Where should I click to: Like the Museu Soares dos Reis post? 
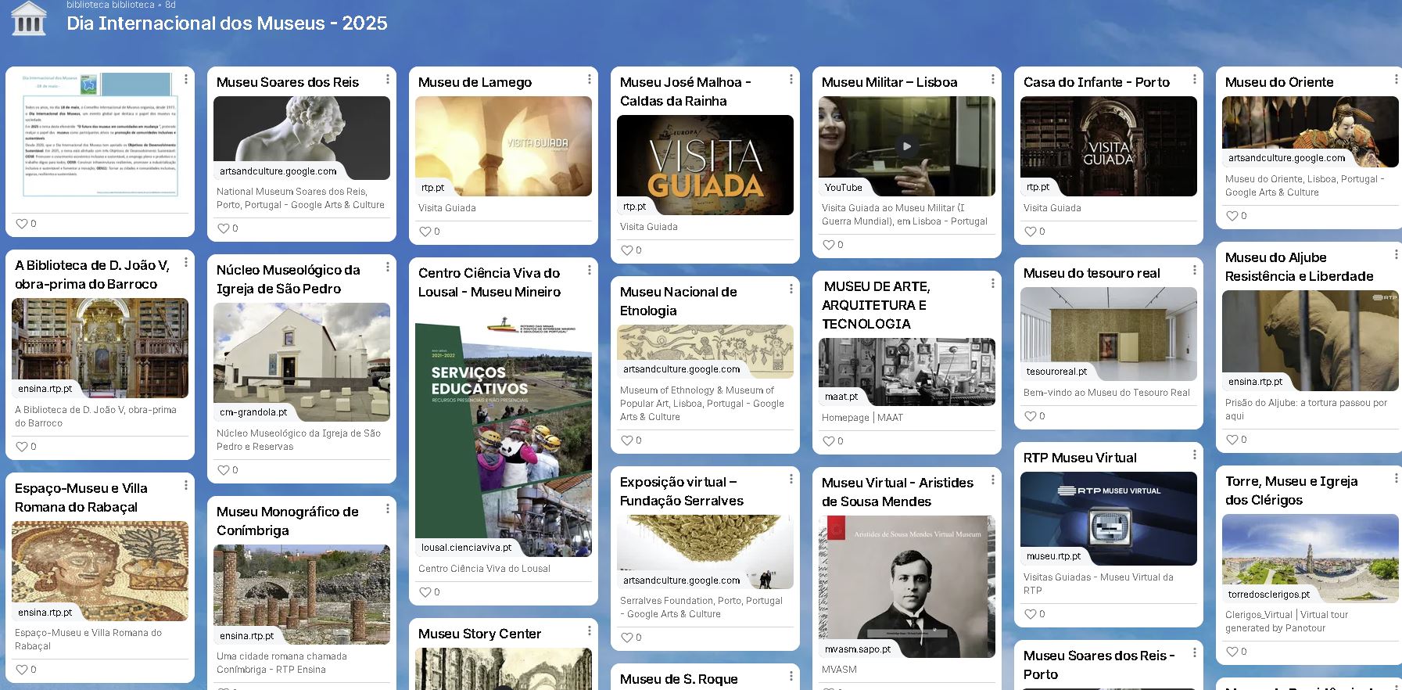(x=224, y=228)
